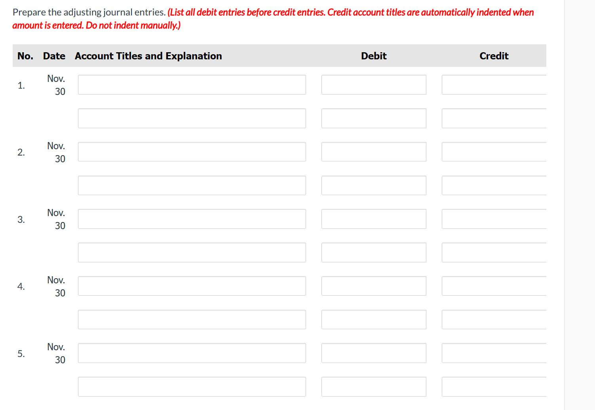595x410 pixels.
Task: Click first account title field for entry 1
Action: click(192, 85)
